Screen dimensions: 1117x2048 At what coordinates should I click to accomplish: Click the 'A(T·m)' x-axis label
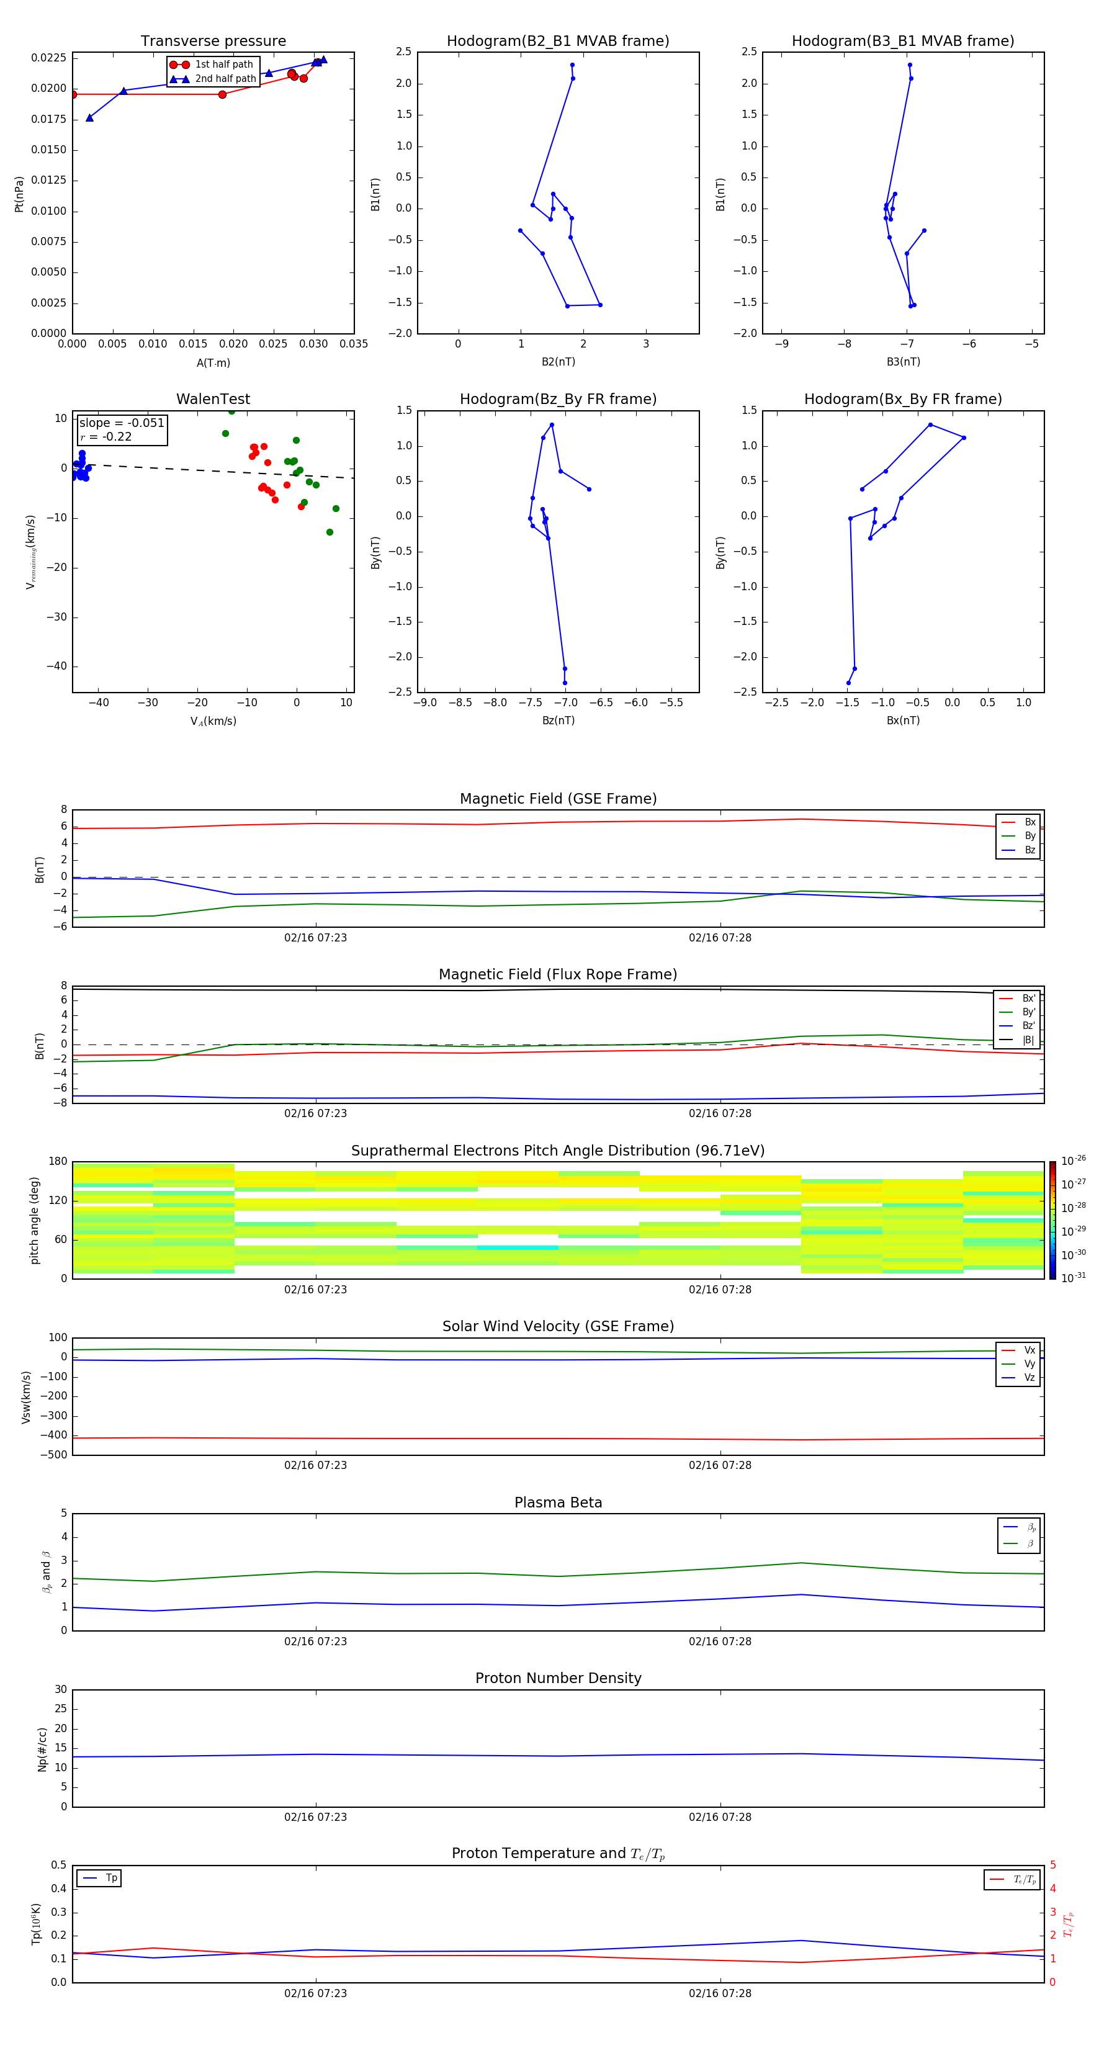click(213, 363)
